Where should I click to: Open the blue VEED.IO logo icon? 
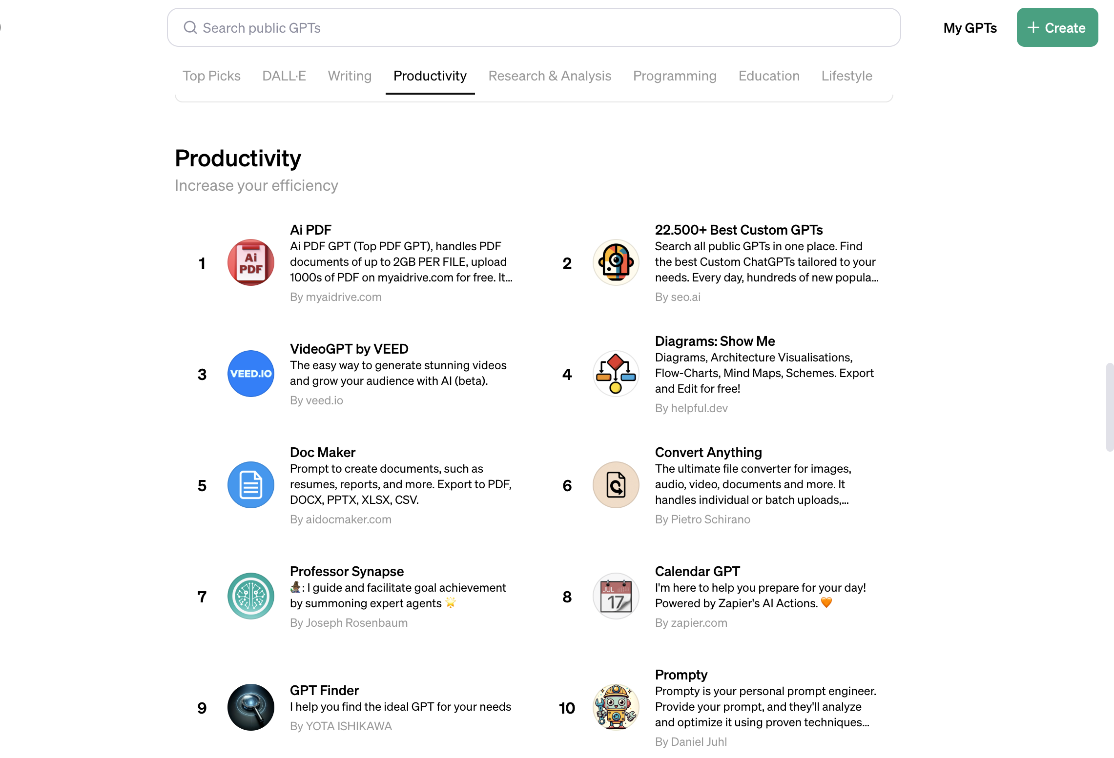click(x=251, y=374)
